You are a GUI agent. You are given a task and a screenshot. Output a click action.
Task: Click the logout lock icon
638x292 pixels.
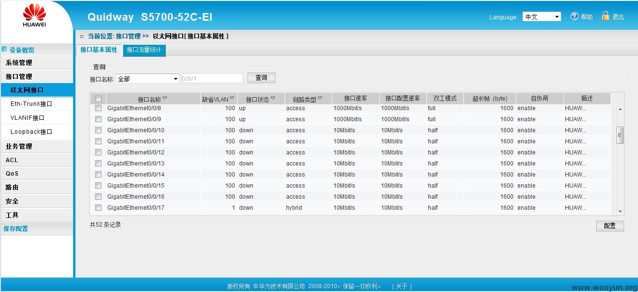(605, 16)
